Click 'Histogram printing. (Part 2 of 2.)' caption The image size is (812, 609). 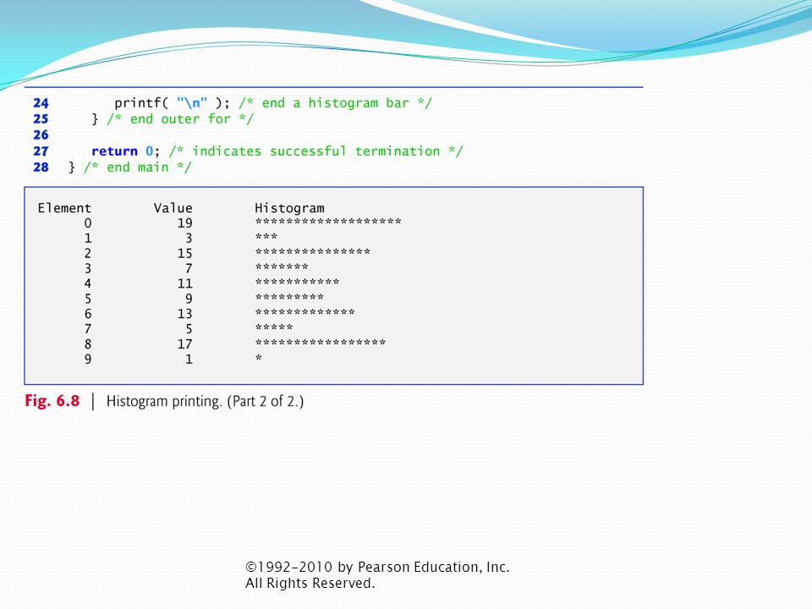[205, 401]
